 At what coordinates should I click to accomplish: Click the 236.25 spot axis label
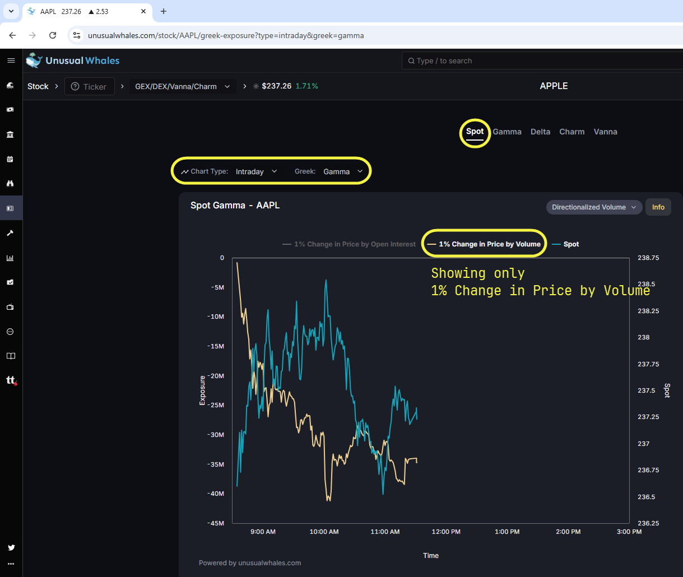click(648, 523)
